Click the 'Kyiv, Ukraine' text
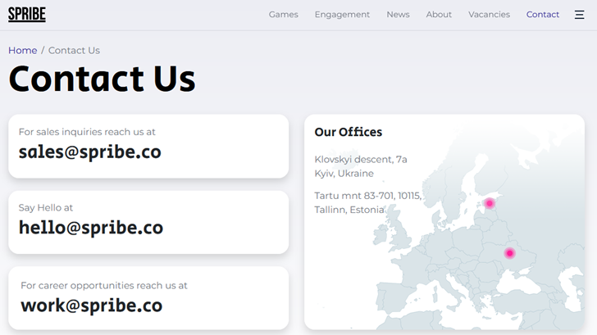The width and height of the screenshot is (597, 335). point(344,174)
